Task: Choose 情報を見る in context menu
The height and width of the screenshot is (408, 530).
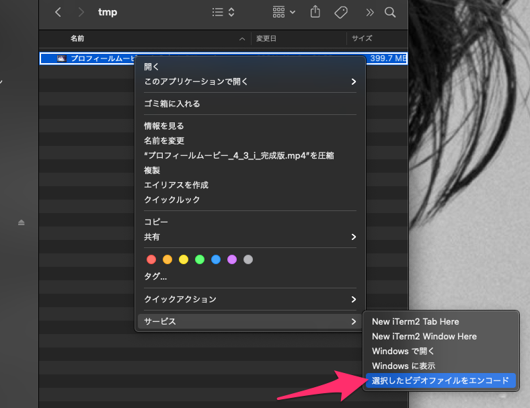Action: pyautogui.click(x=250, y=126)
